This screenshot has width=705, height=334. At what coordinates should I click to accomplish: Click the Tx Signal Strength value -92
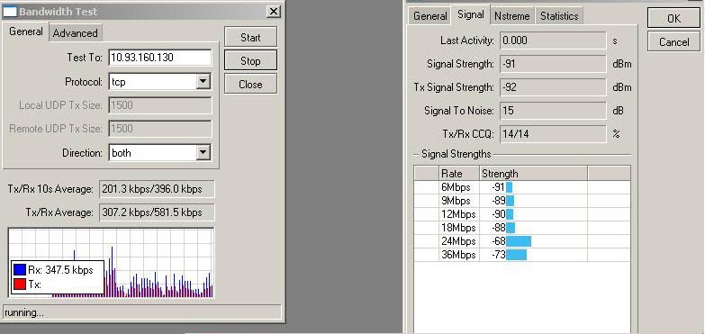[553, 87]
